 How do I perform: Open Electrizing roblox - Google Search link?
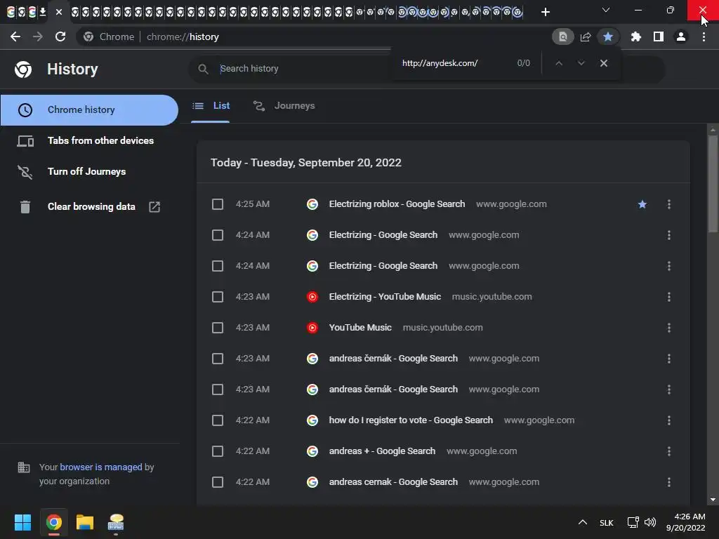coord(397,204)
